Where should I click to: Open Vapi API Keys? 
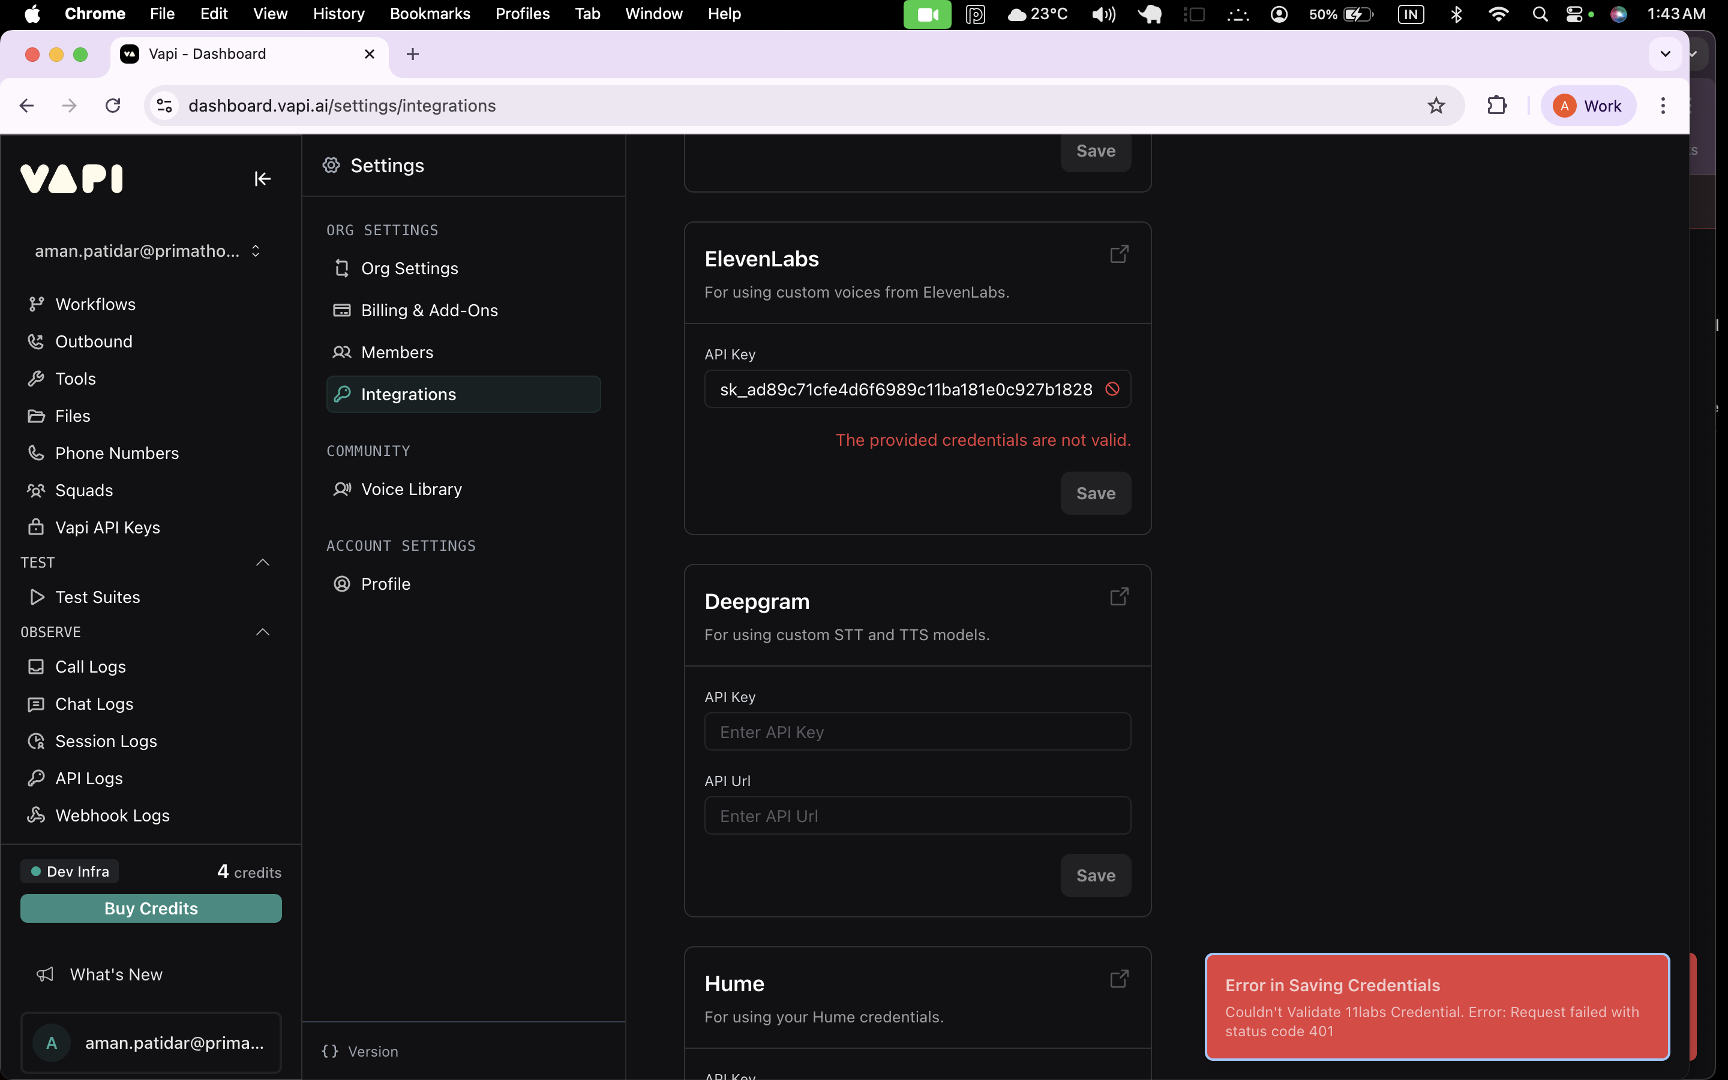point(106,527)
